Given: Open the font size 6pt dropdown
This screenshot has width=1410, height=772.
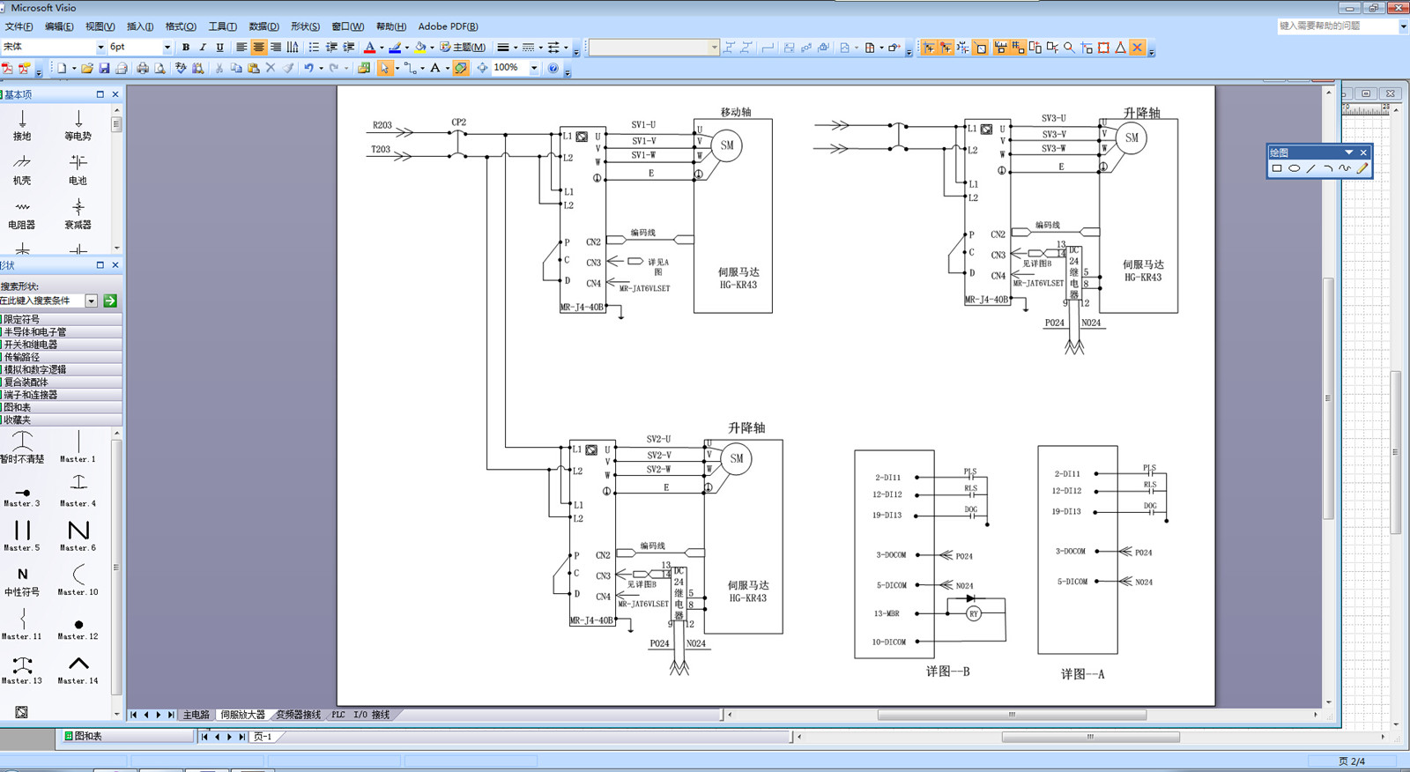Looking at the screenshot, I should pyautogui.click(x=167, y=48).
